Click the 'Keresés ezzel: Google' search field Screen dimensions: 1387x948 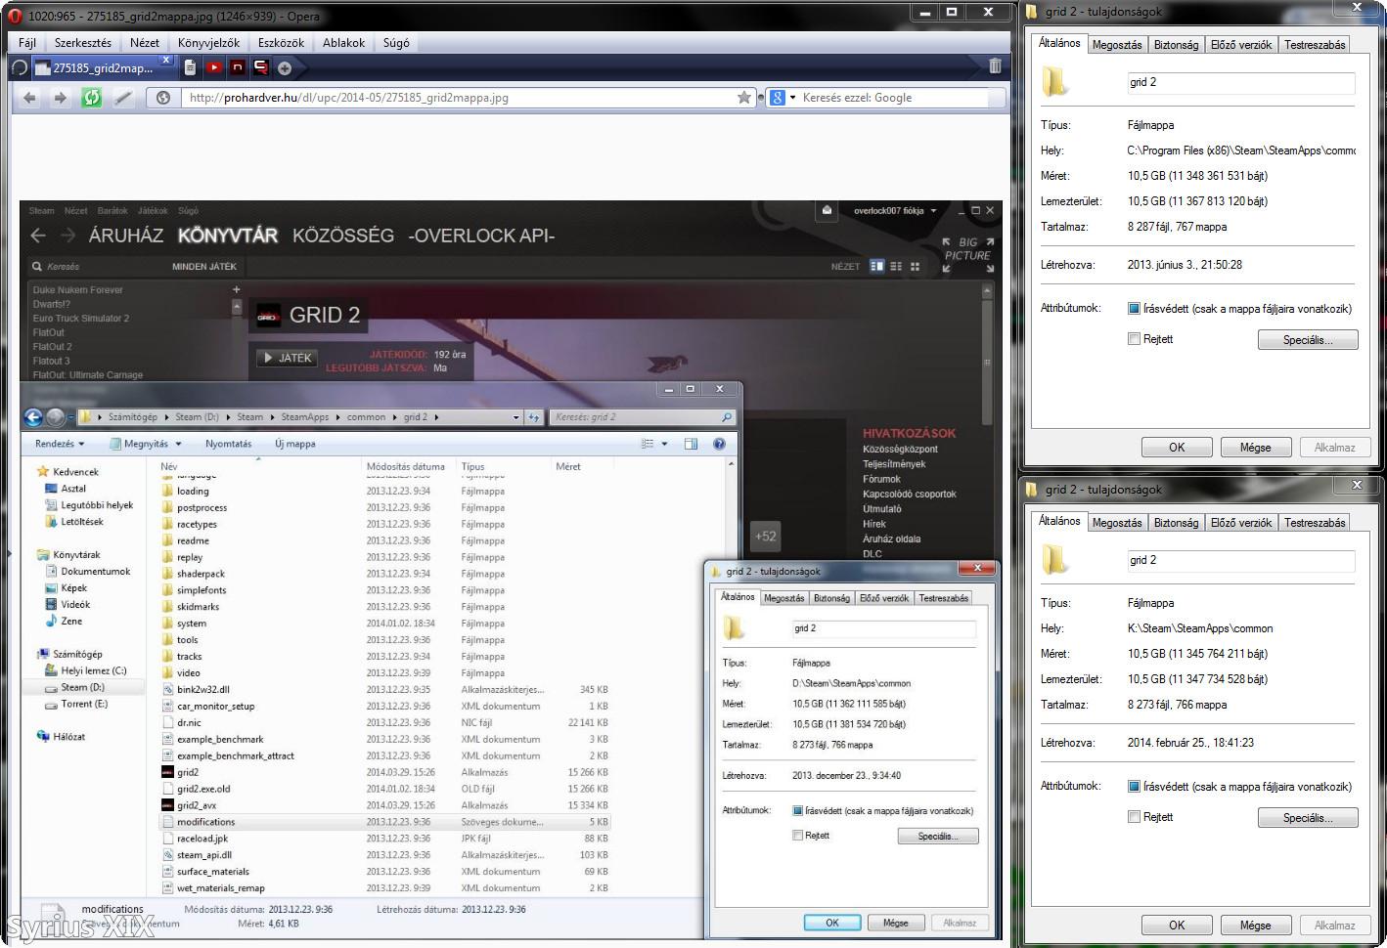[894, 98]
